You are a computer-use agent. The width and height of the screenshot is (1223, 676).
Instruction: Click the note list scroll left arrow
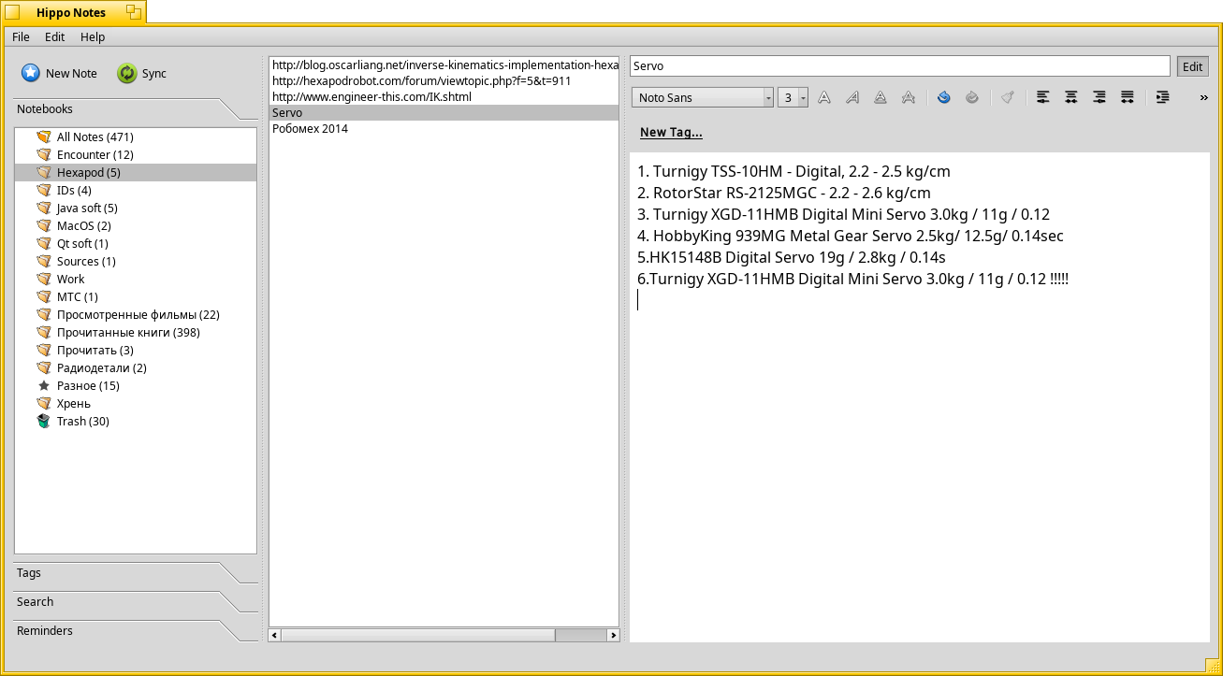click(274, 635)
